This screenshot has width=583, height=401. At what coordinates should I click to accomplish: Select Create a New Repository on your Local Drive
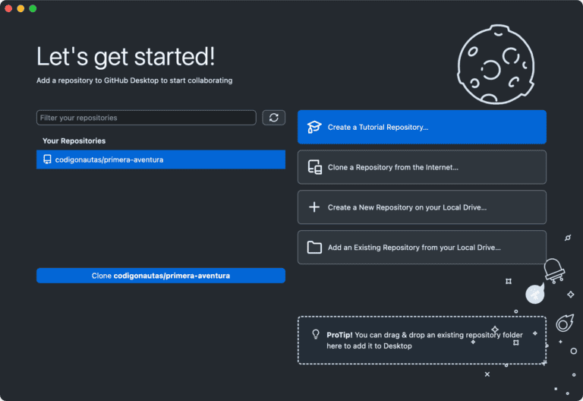pos(407,207)
